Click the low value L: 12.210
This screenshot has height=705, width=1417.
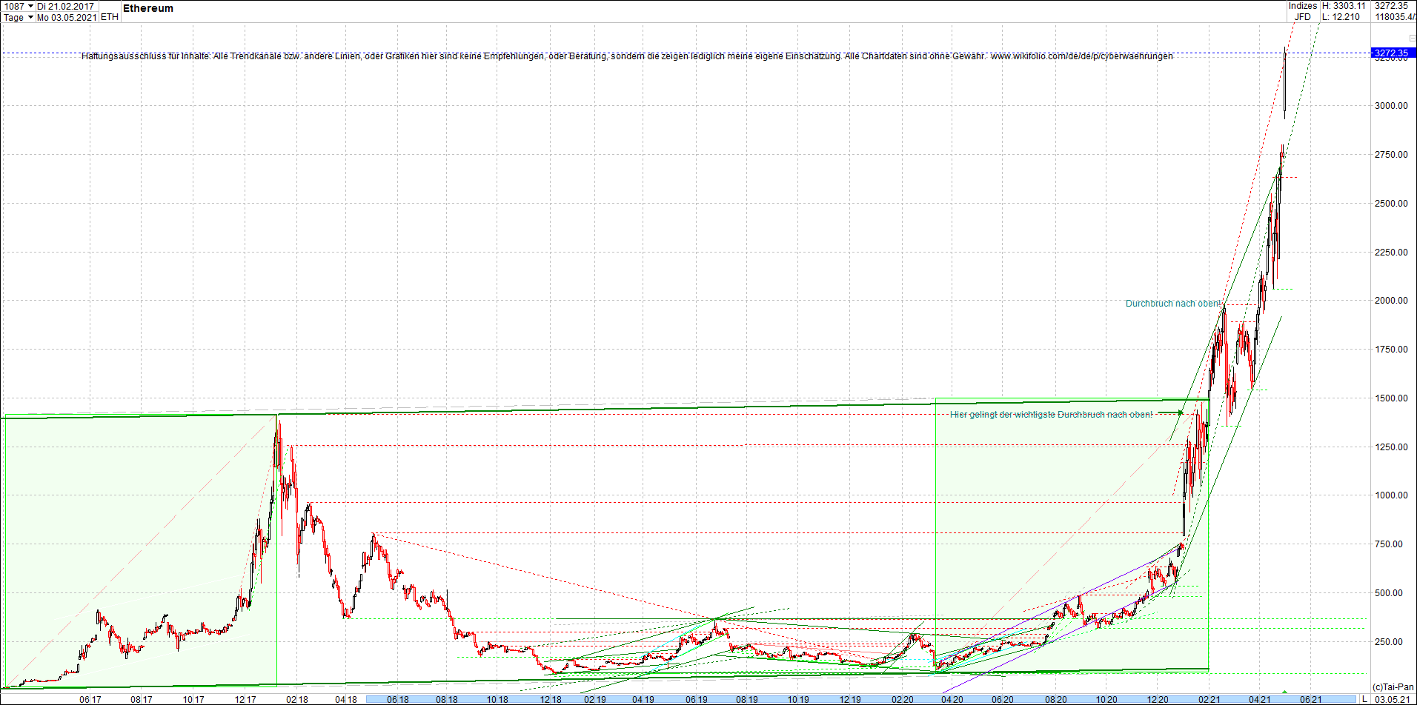tap(1341, 17)
